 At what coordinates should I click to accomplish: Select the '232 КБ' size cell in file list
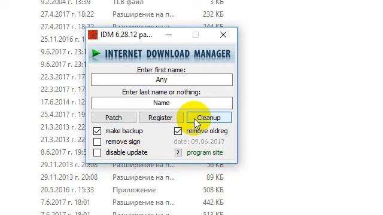click(213, 14)
